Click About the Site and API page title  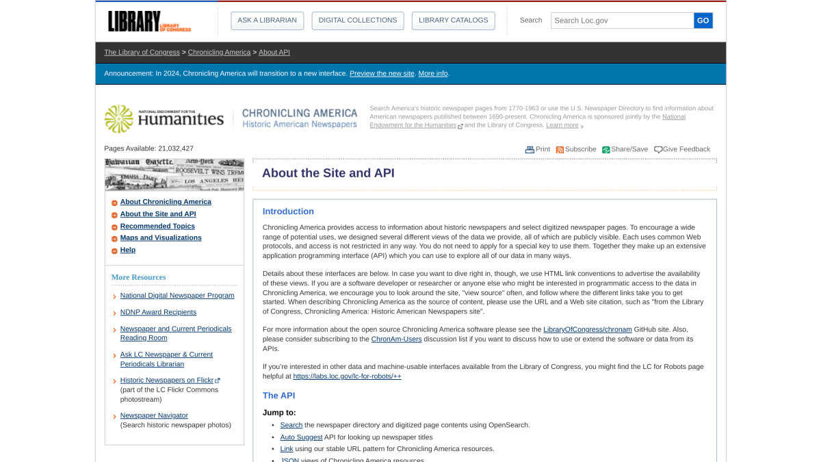[x=328, y=173]
